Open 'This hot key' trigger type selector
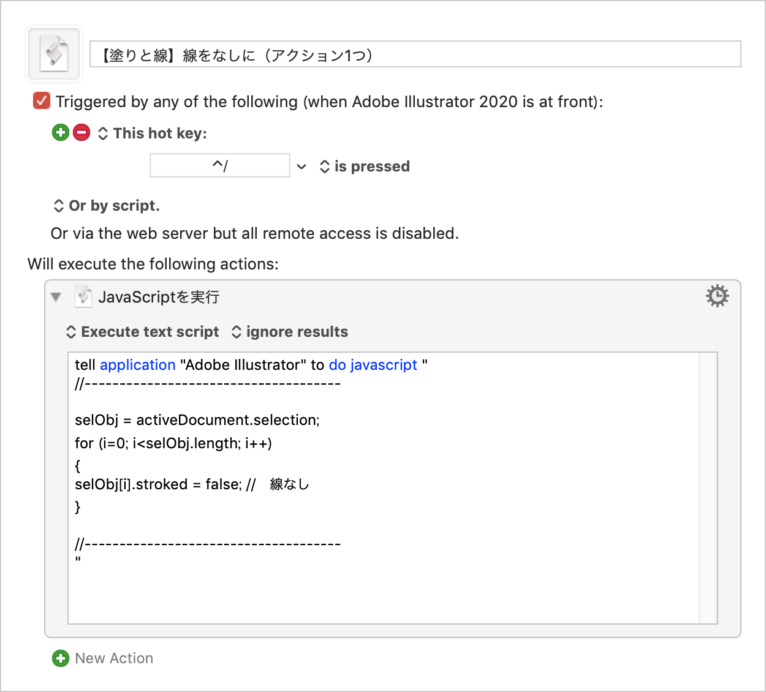Image resolution: width=766 pixels, height=692 pixels. pos(153,134)
